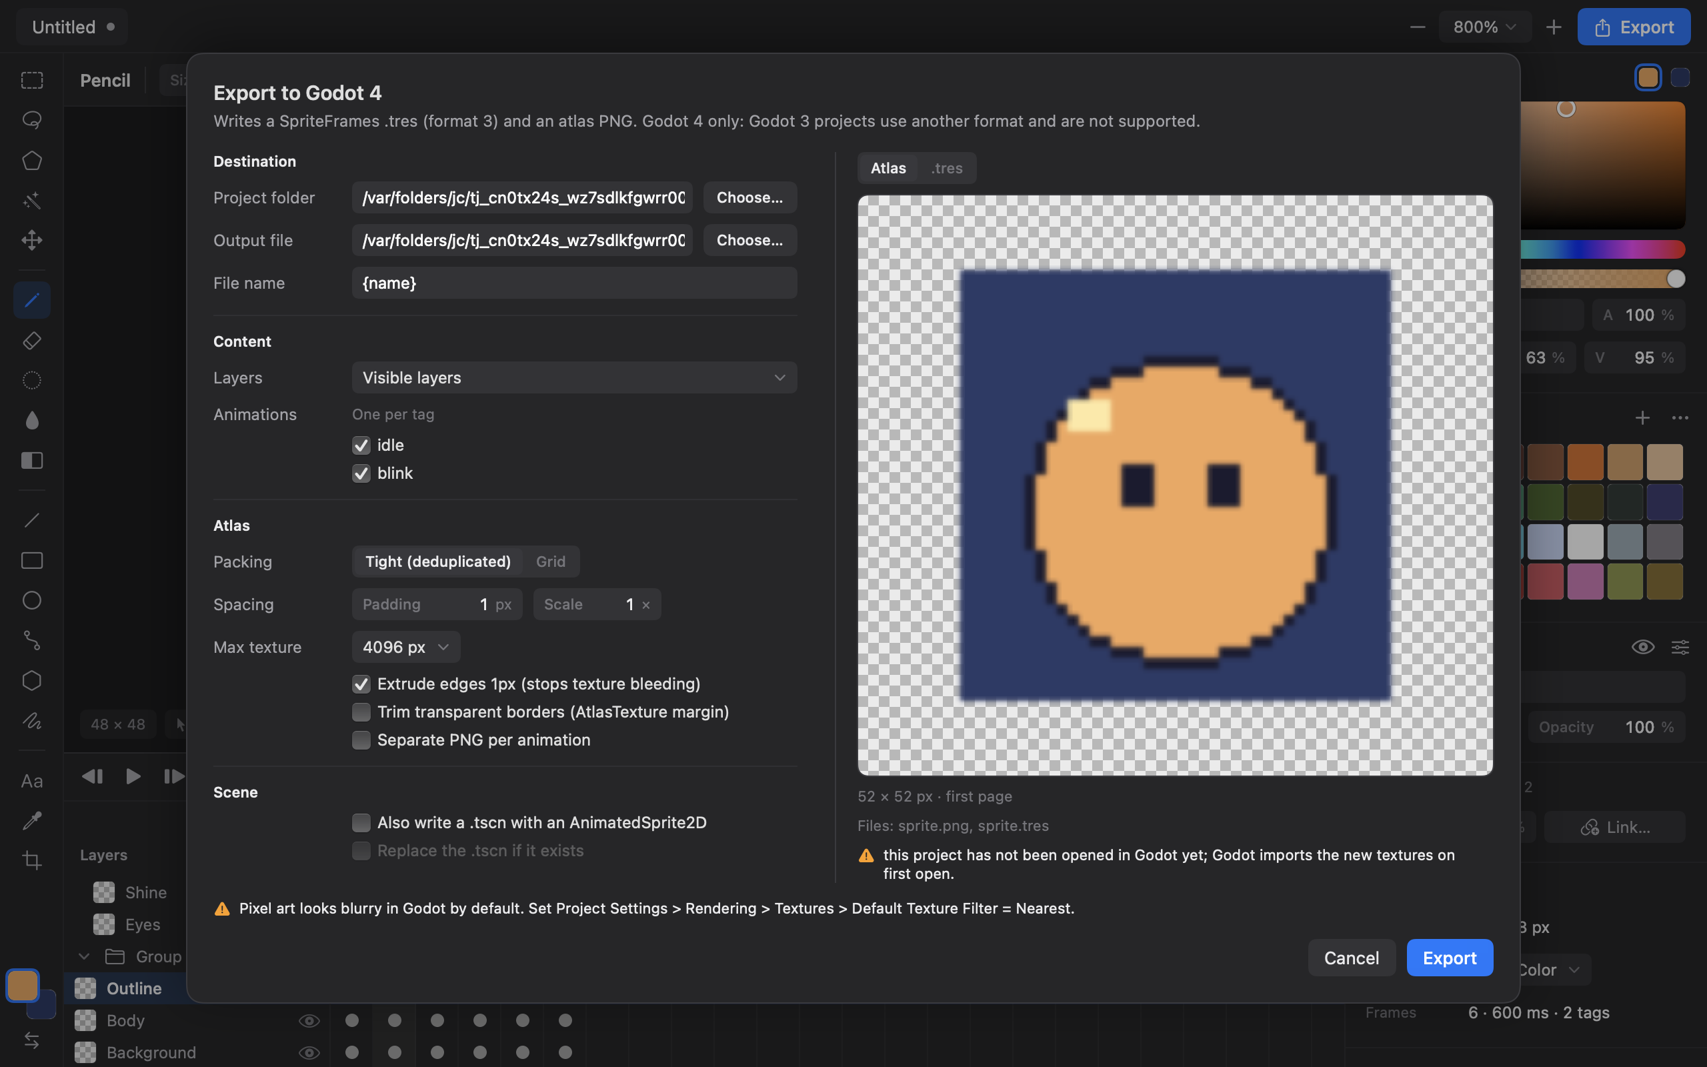
Task: Toggle visibility of the Body layer
Action: click(x=309, y=1020)
